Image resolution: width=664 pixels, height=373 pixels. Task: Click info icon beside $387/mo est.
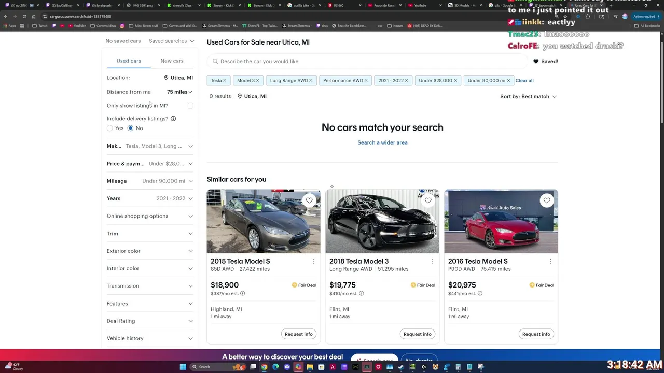pyautogui.click(x=242, y=293)
